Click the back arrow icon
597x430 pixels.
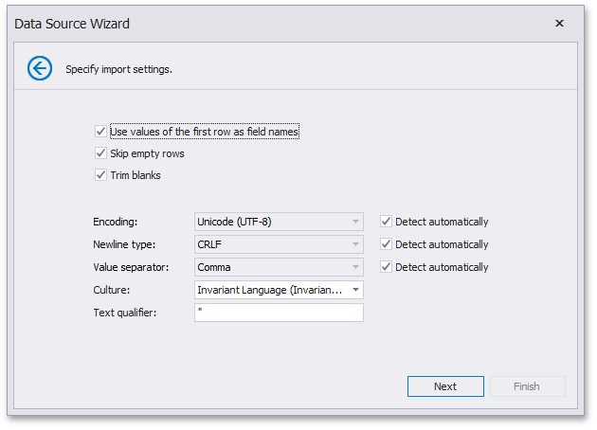click(40, 68)
